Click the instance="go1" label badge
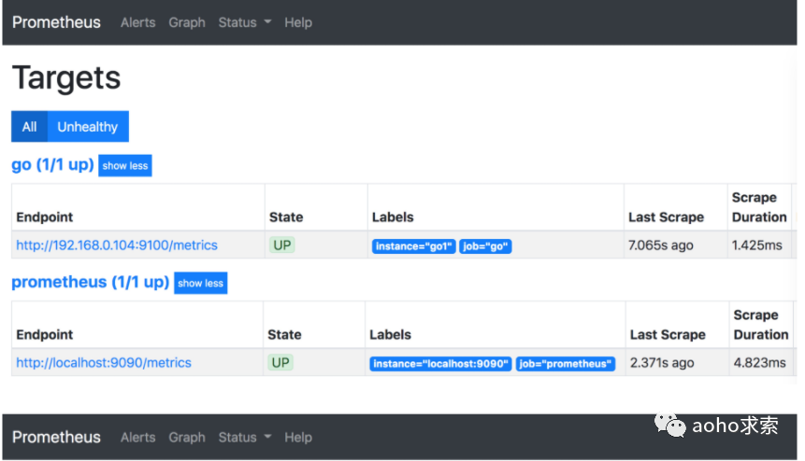 point(413,246)
